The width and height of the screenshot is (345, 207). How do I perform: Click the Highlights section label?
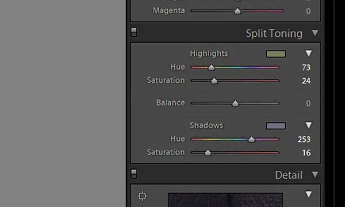click(209, 53)
